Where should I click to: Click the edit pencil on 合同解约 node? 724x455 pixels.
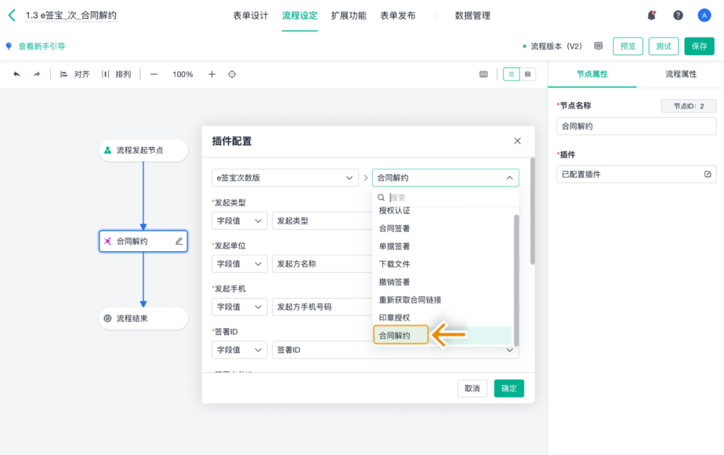point(179,241)
